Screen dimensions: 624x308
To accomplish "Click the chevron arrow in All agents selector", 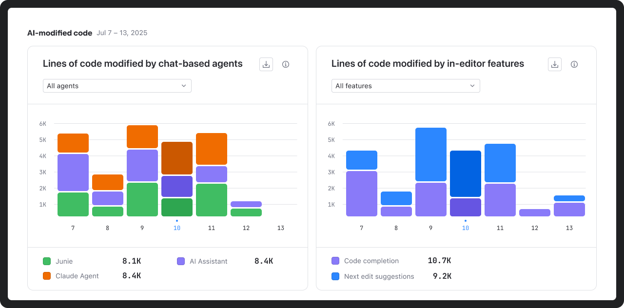I will (184, 86).
